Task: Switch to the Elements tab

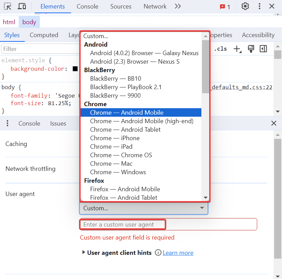Action: pyautogui.click(x=53, y=6)
